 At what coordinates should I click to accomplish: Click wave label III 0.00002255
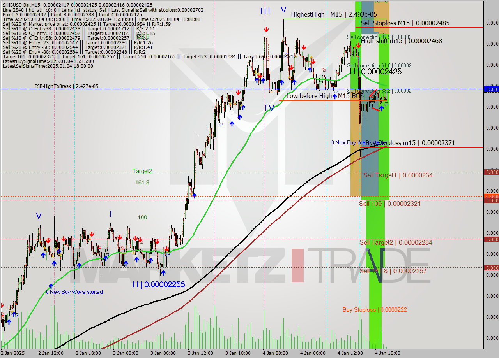point(158,284)
